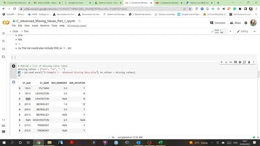Select the empty code cell

[134, 57]
